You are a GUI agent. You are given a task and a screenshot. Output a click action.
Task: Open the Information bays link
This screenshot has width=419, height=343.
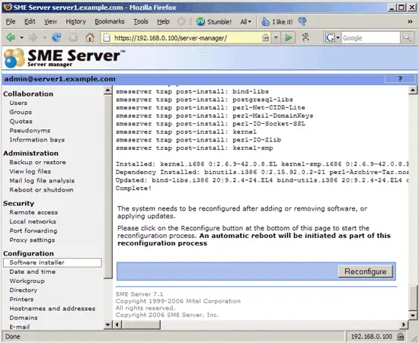click(37, 140)
